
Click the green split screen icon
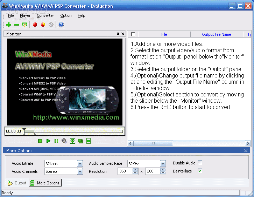tap(89, 141)
